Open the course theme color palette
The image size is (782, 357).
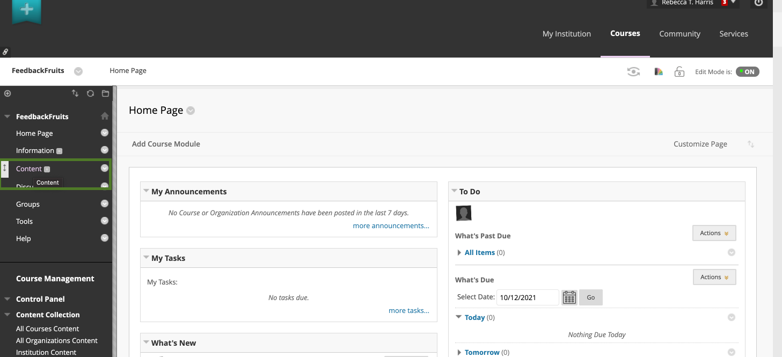(659, 71)
